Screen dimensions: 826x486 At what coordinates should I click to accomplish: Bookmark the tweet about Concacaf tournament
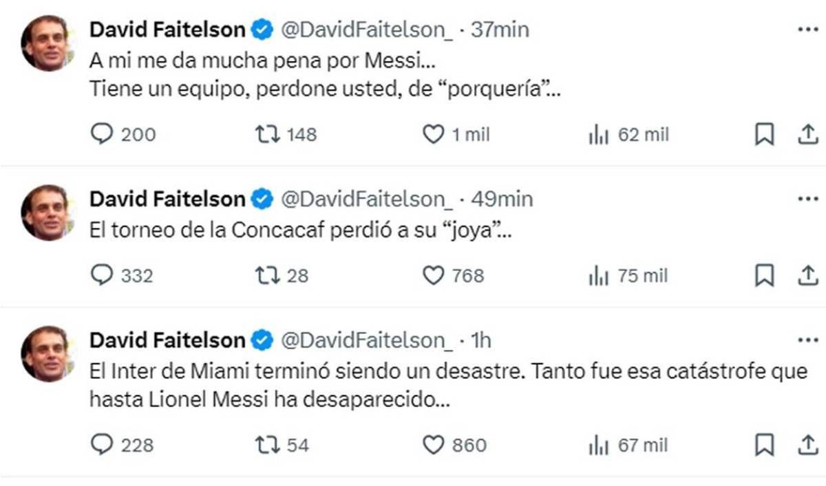763,276
